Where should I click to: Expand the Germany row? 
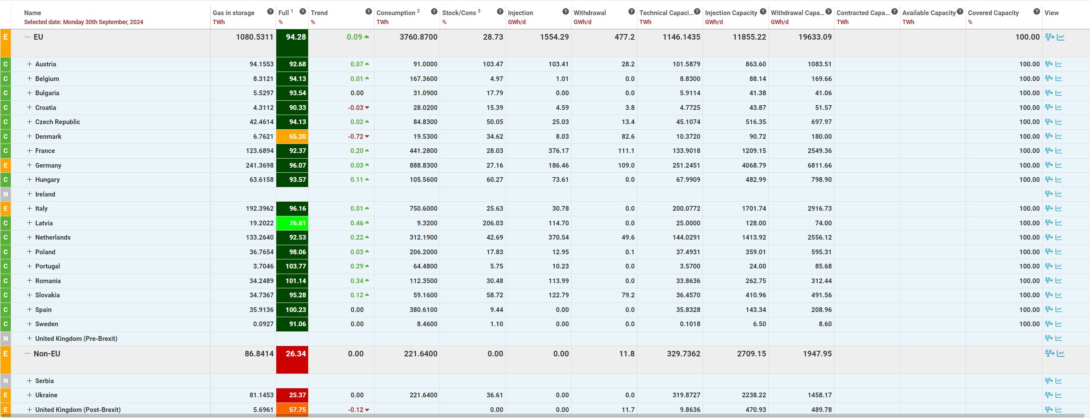click(x=29, y=165)
